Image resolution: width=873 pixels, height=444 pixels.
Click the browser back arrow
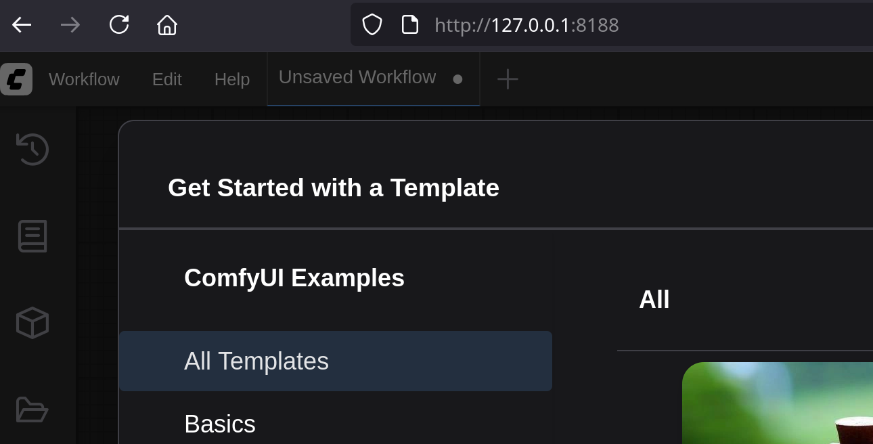[x=22, y=25]
